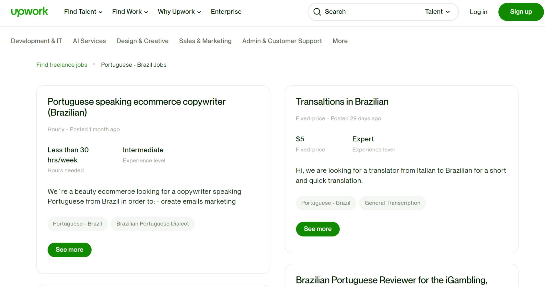Click the Upwork logo
The height and width of the screenshot is (287, 545).
pos(29,11)
